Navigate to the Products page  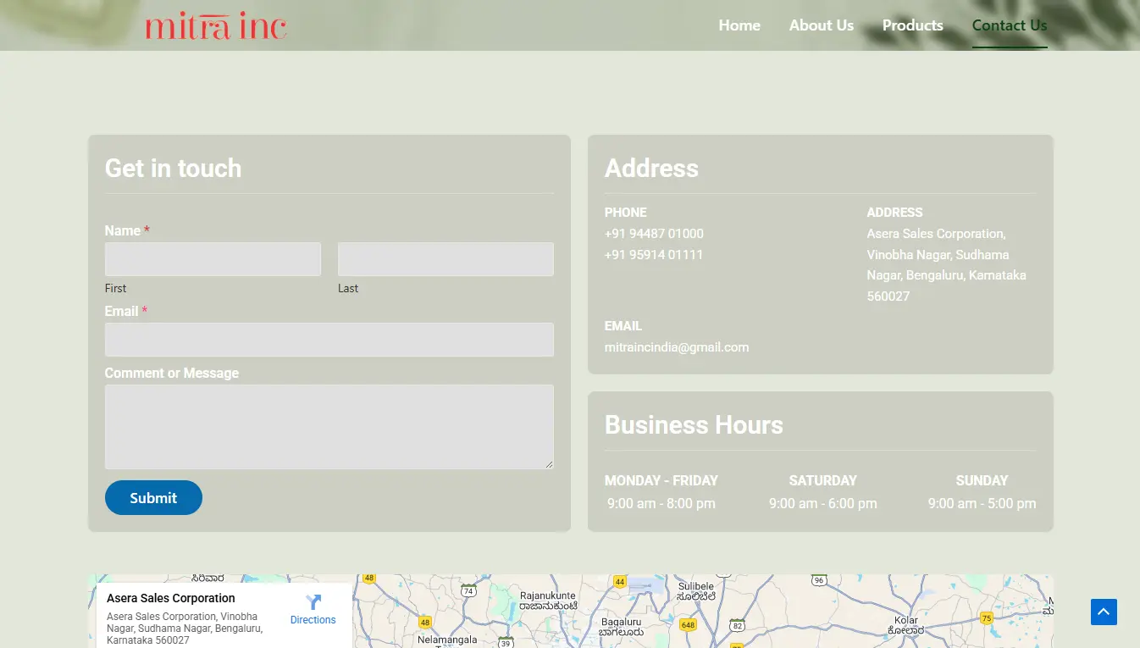click(x=912, y=25)
